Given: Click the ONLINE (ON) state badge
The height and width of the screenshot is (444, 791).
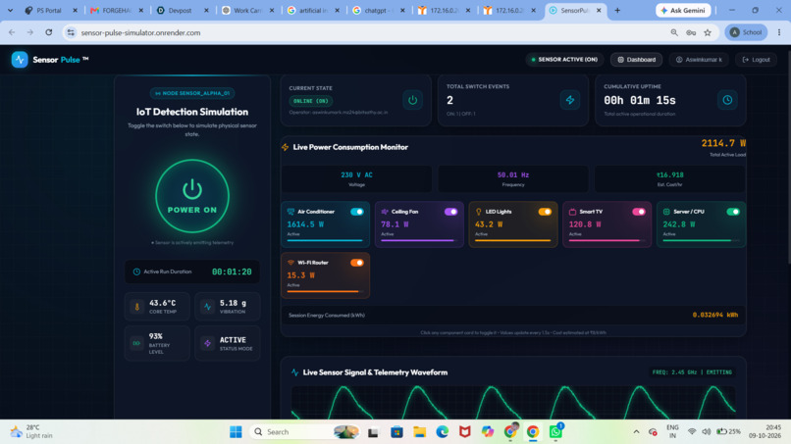Looking at the screenshot, I should (x=311, y=101).
